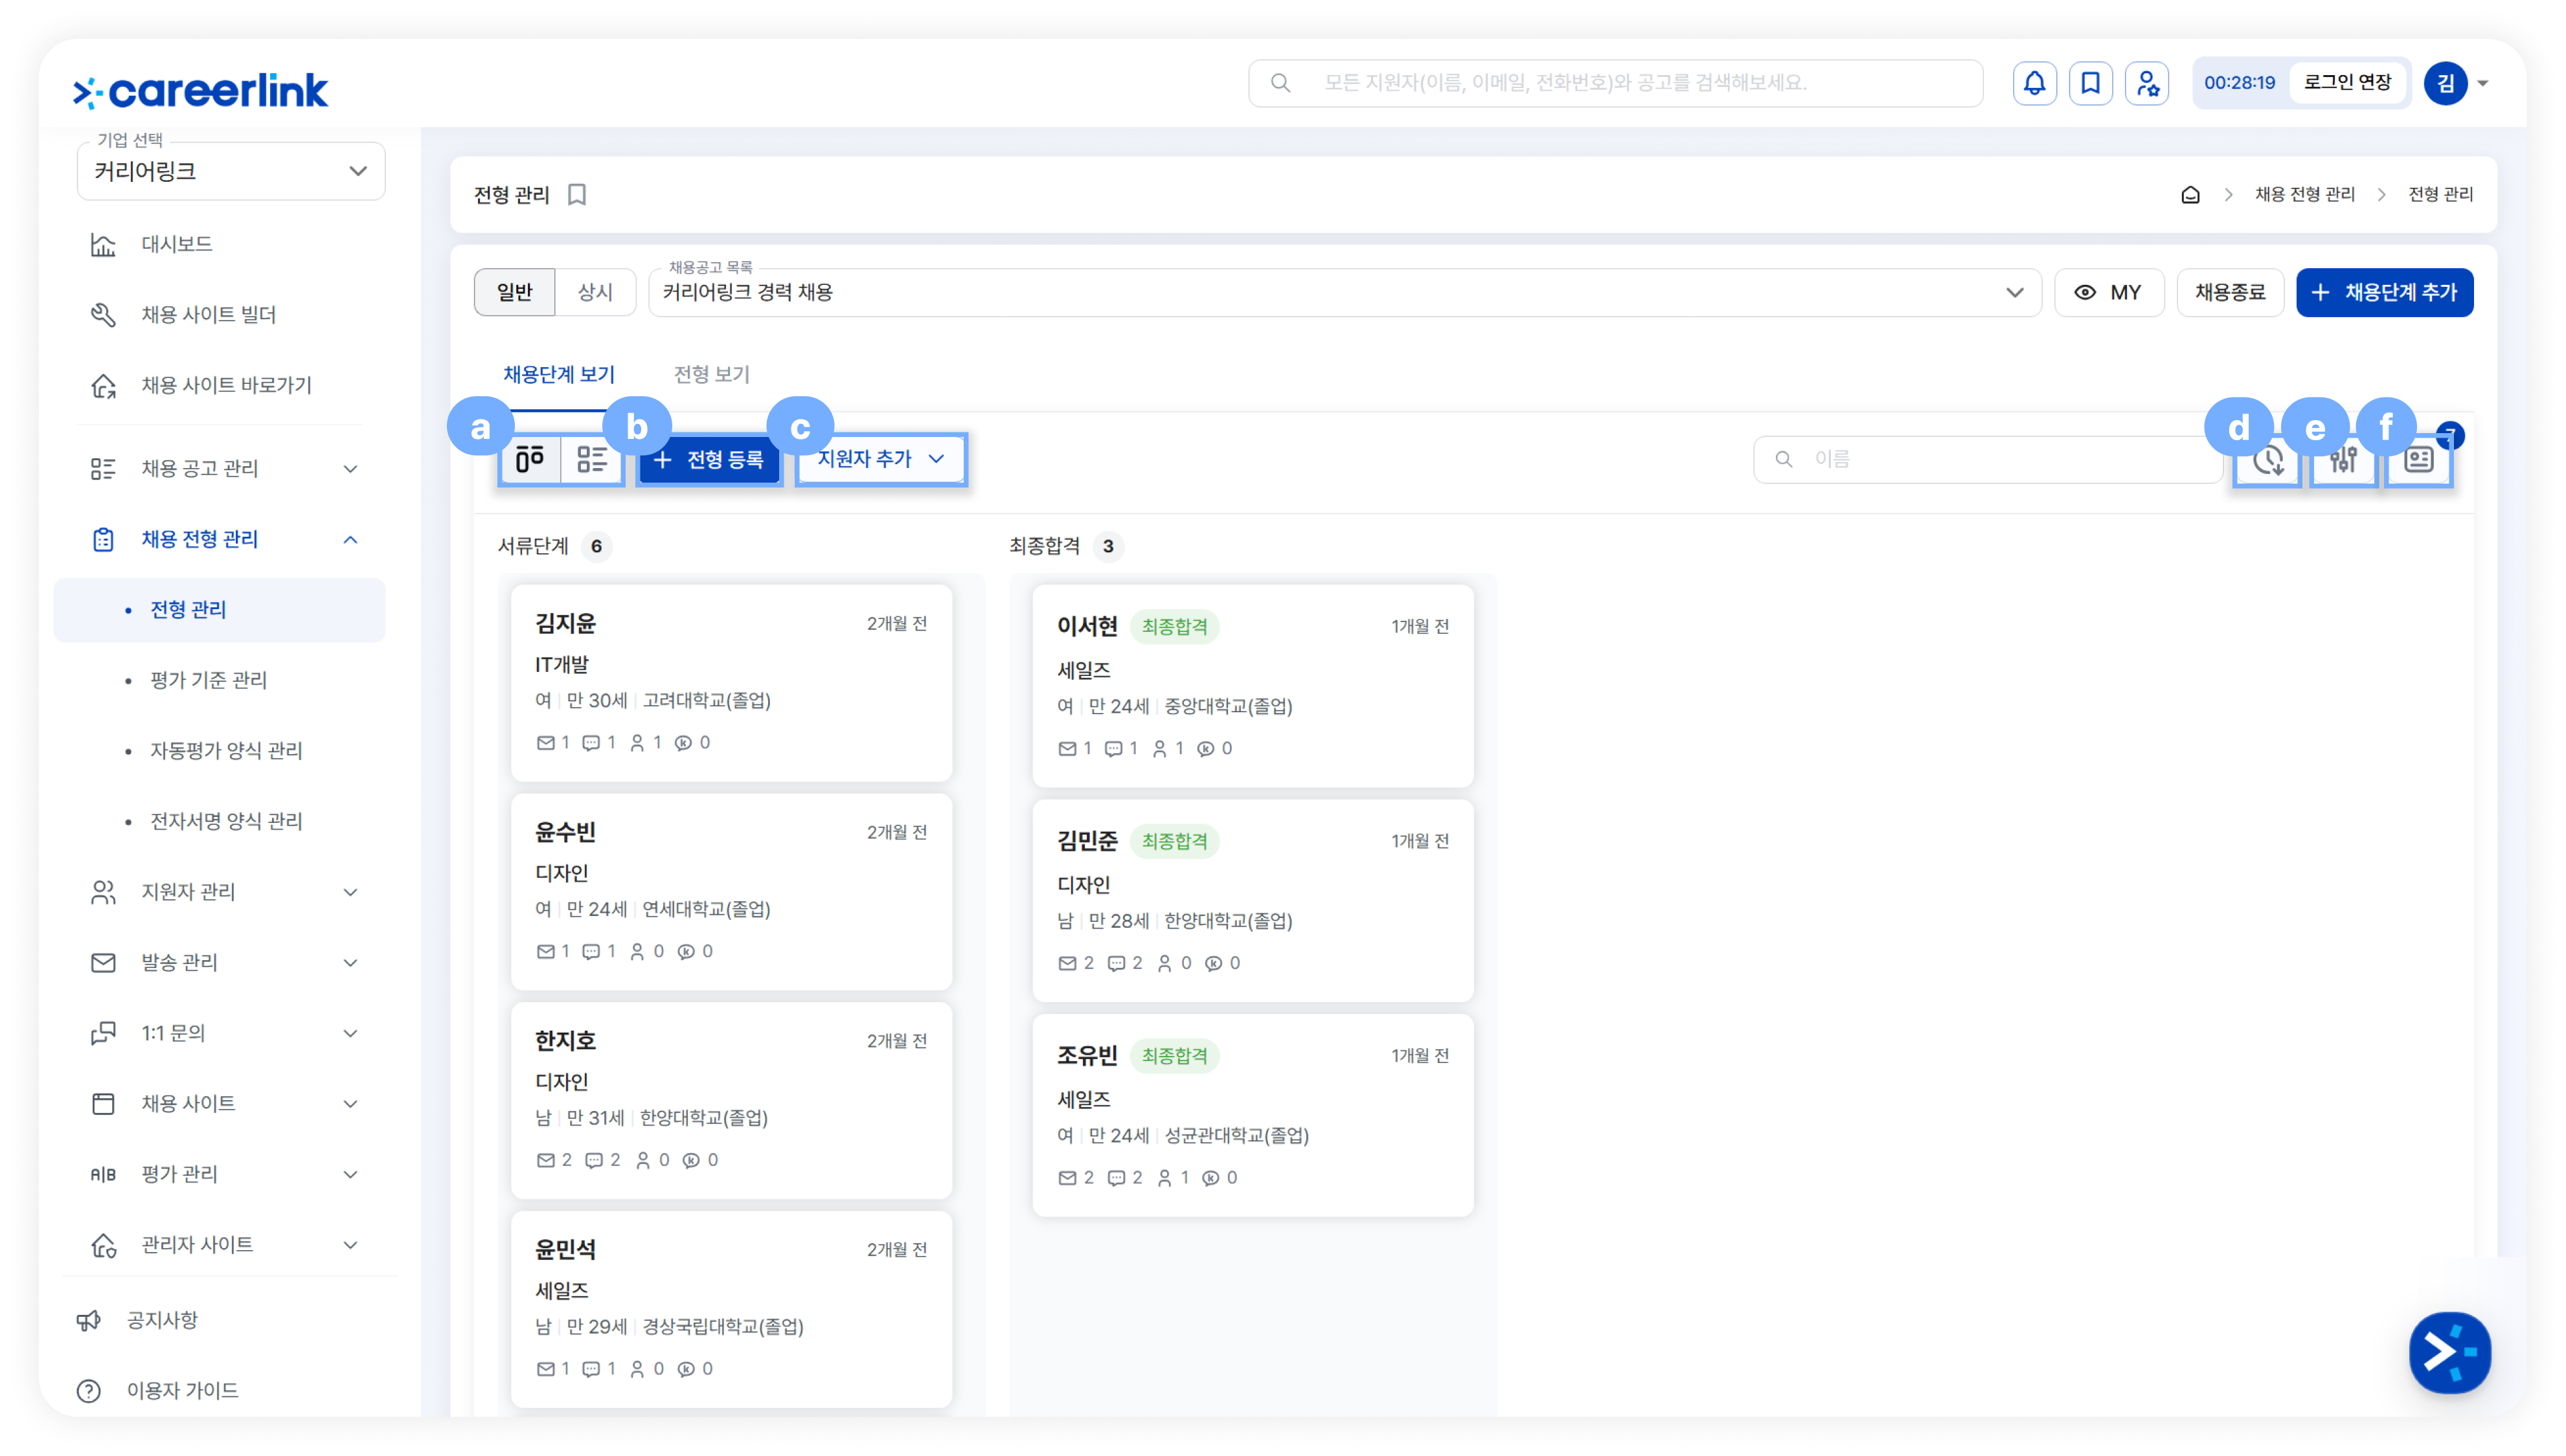
Task: Click mail icon on 한지호 card
Action: (545, 1160)
